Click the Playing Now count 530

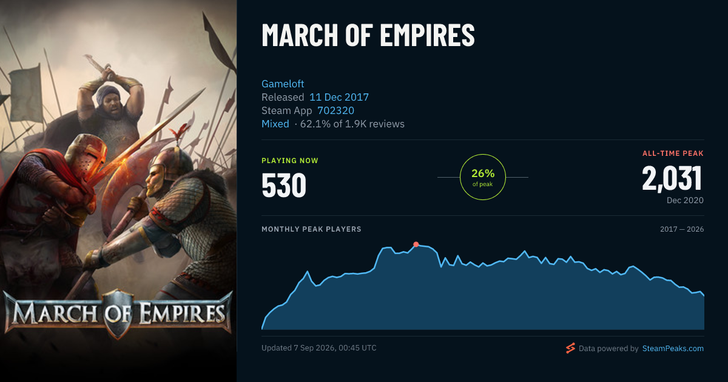[284, 186]
